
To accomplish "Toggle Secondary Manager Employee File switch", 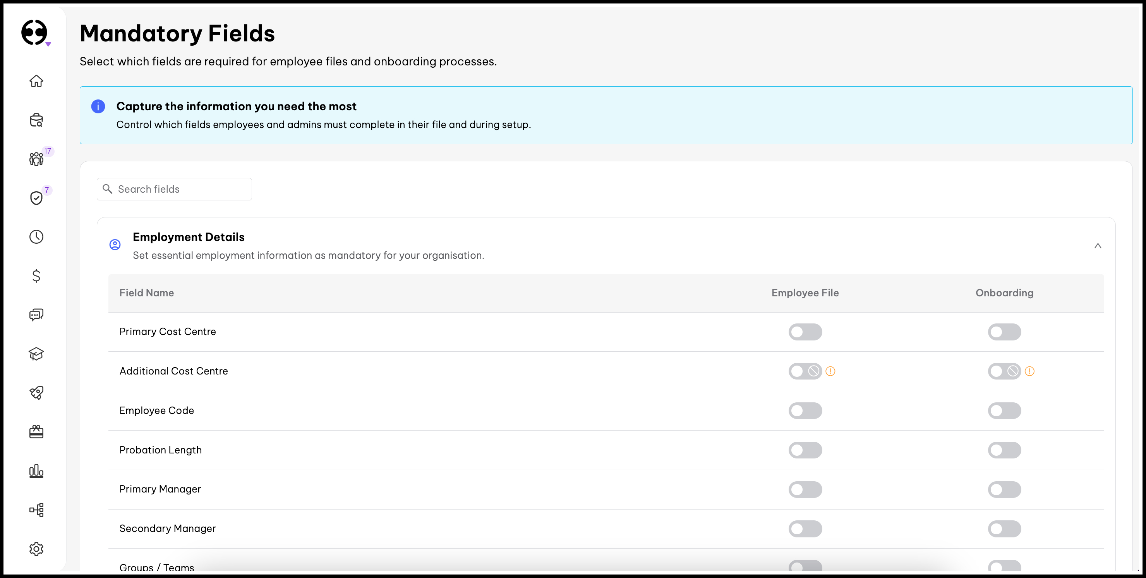I will 805,528.
